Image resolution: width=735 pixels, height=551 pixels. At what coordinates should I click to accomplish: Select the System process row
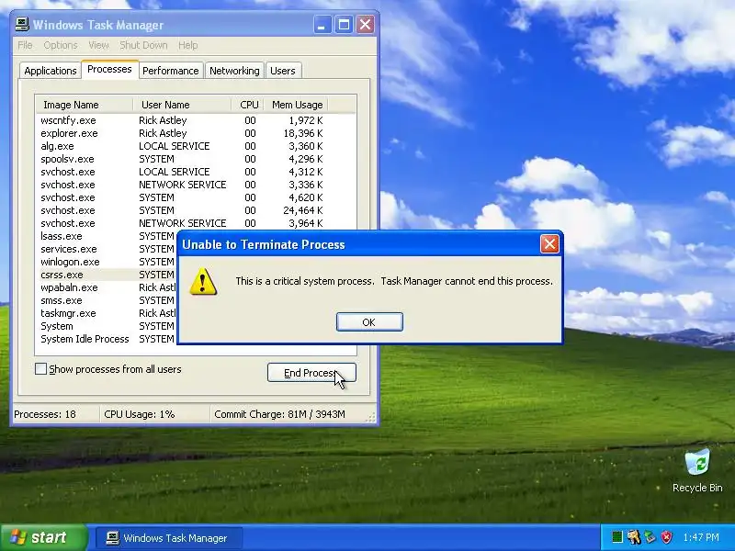pos(107,326)
